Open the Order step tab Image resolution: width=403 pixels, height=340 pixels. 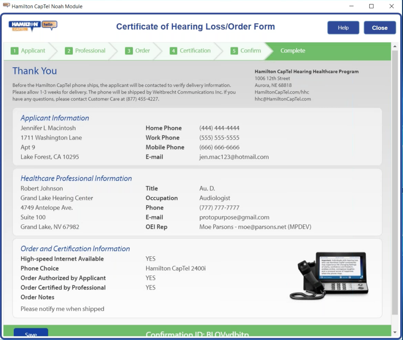[x=138, y=51]
